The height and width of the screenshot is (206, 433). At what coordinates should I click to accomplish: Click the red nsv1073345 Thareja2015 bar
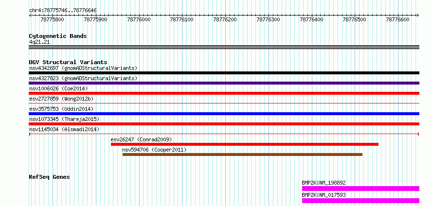(224, 124)
